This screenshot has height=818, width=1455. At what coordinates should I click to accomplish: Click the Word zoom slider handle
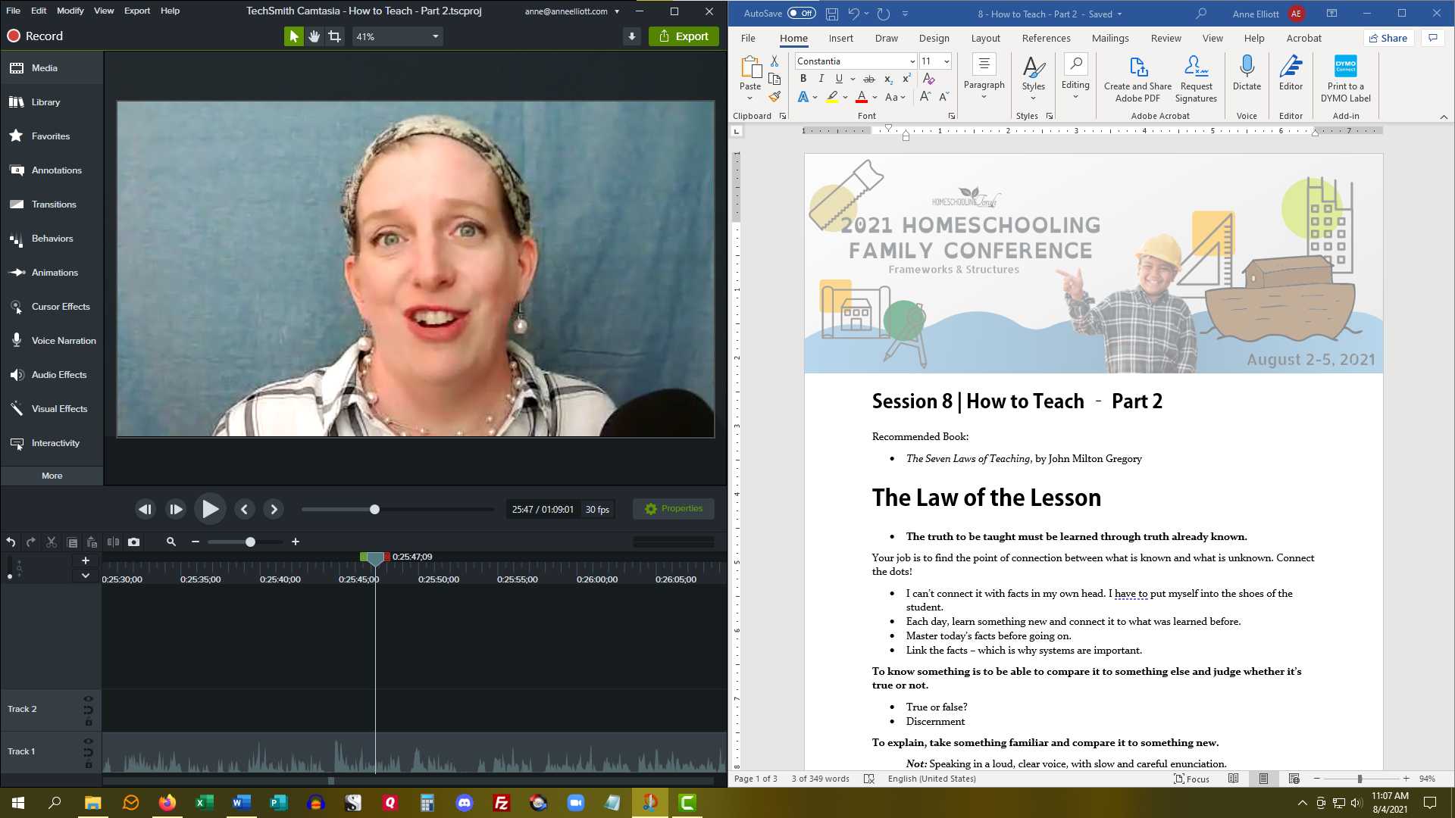point(1360,779)
